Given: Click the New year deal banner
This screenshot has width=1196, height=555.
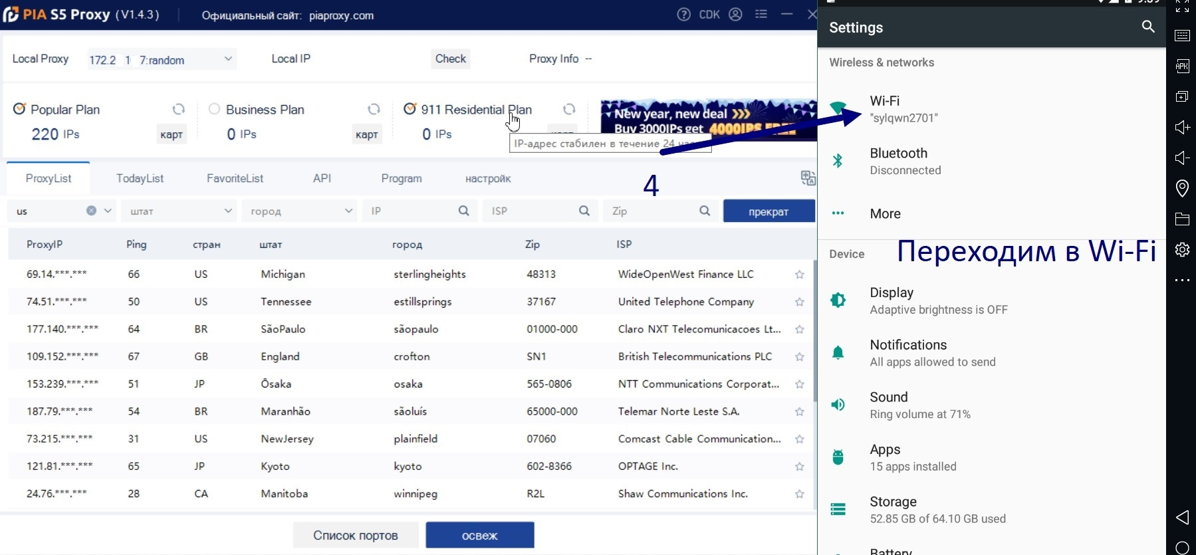Looking at the screenshot, I should [708, 120].
